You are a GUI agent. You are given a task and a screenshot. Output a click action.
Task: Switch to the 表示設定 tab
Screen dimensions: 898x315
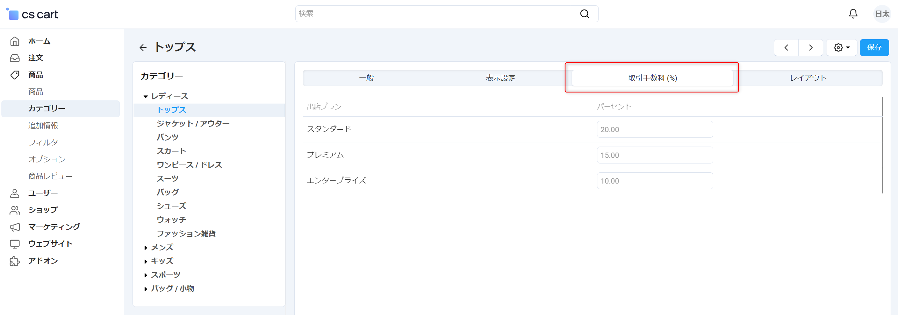[500, 78]
